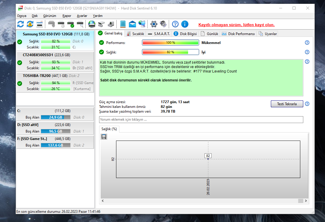Image resolution: width=325 pixels, height=222 pixels.
Task: Select the TOSHIBA-TR200 disk entry
Action: [x=55, y=82]
